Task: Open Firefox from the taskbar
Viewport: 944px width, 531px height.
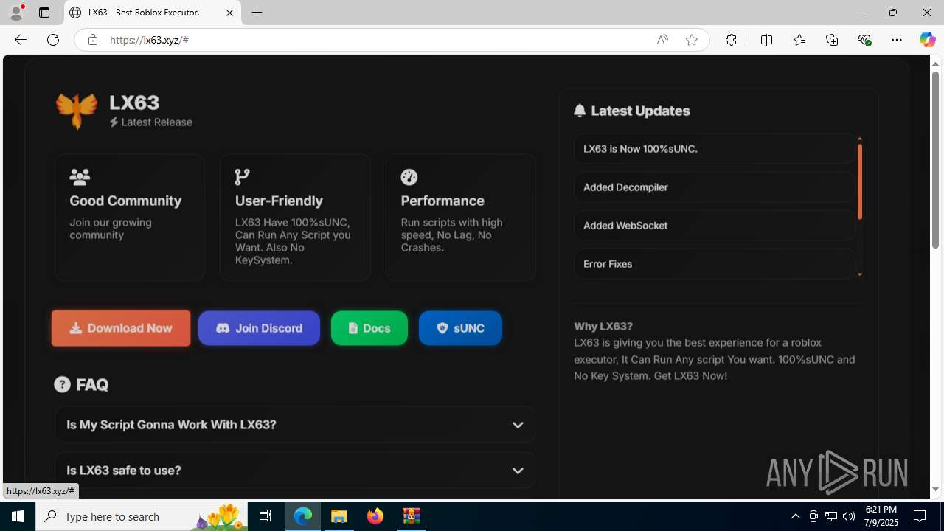Action: tap(375, 516)
